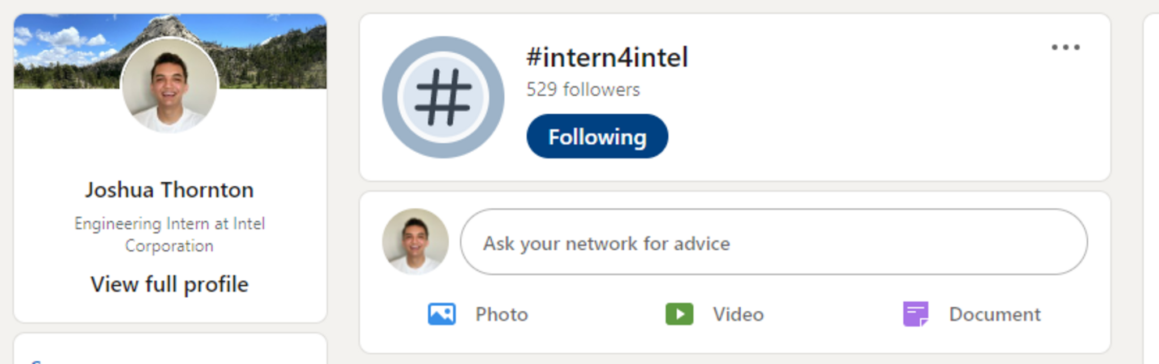Select the Document label in post composer
The image size is (1159, 364).
[x=994, y=314]
